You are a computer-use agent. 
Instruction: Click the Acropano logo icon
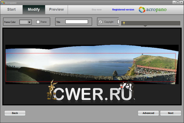tap(142, 10)
